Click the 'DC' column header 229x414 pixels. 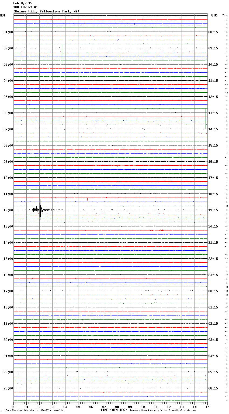pyautogui.click(x=224, y=15)
